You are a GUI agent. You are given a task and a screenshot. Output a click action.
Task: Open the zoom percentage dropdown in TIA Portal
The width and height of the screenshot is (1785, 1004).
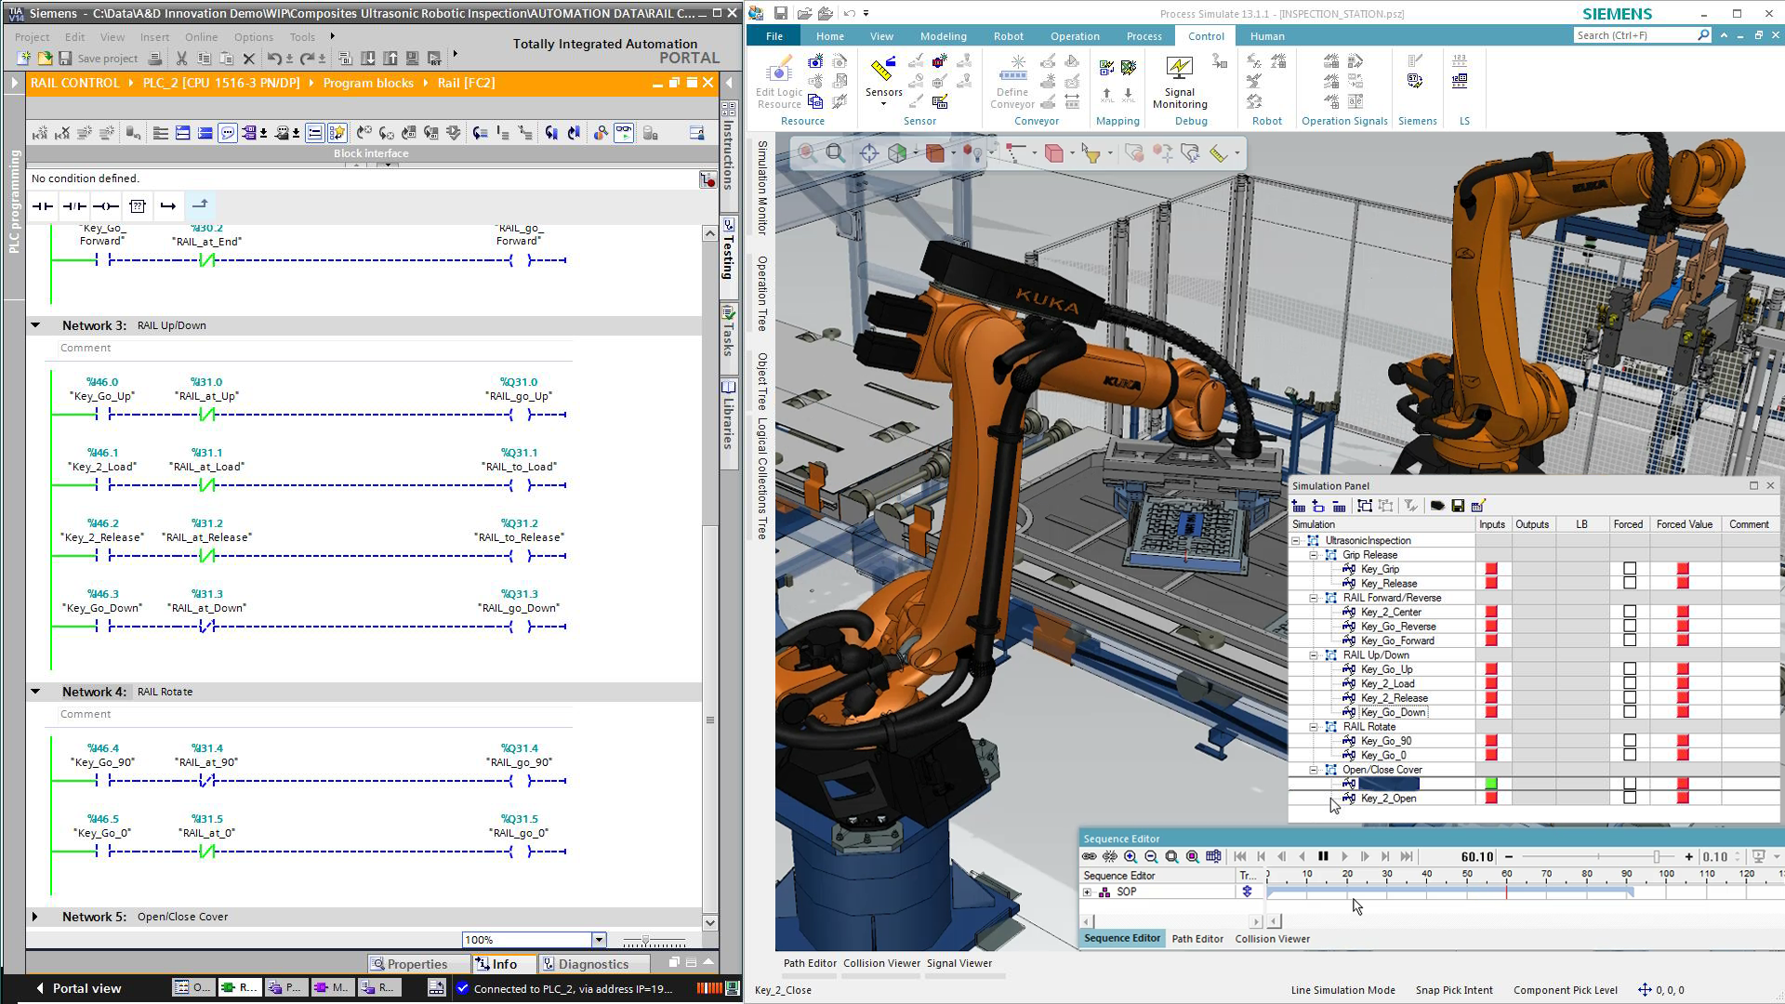599,939
